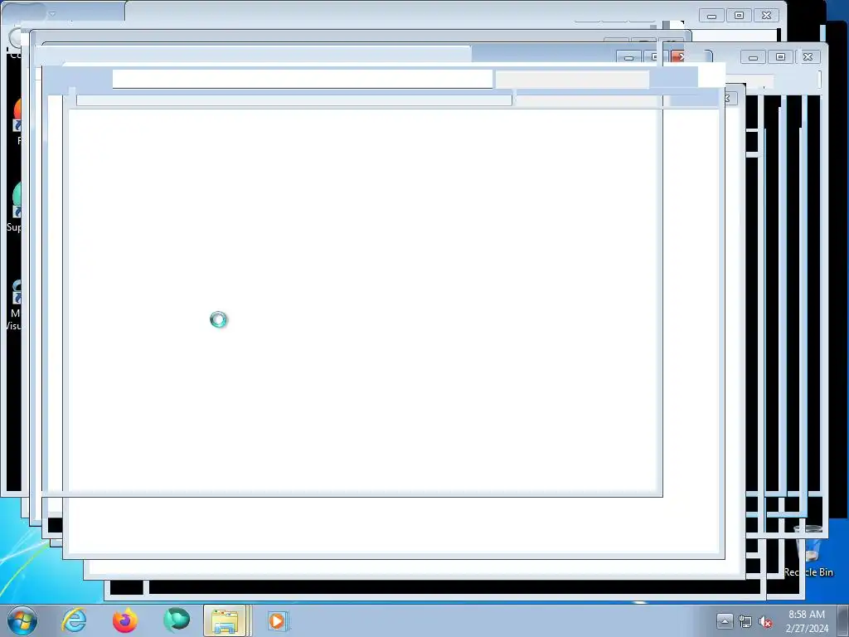The image size is (849, 637).
Task: Open the clock showing 8:58 AM
Action: 807,620
